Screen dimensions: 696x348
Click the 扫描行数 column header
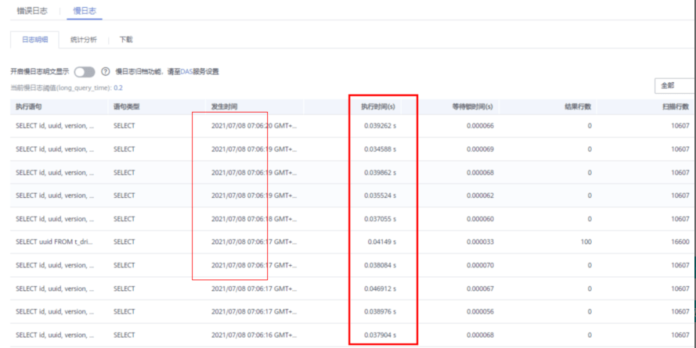pos(675,106)
